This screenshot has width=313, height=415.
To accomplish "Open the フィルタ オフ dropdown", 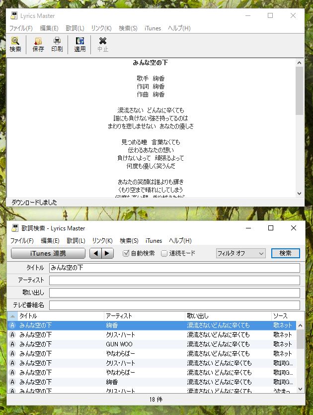I will click(x=240, y=253).
